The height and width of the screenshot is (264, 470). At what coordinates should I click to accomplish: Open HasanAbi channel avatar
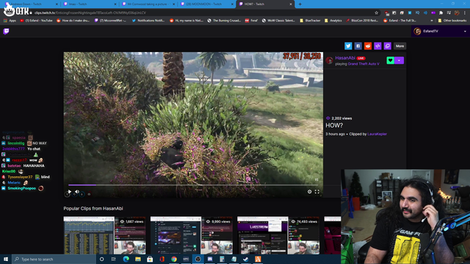click(330, 60)
